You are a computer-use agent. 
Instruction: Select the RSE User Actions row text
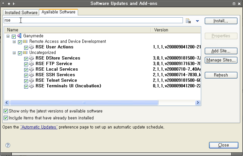tap(55, 47)
